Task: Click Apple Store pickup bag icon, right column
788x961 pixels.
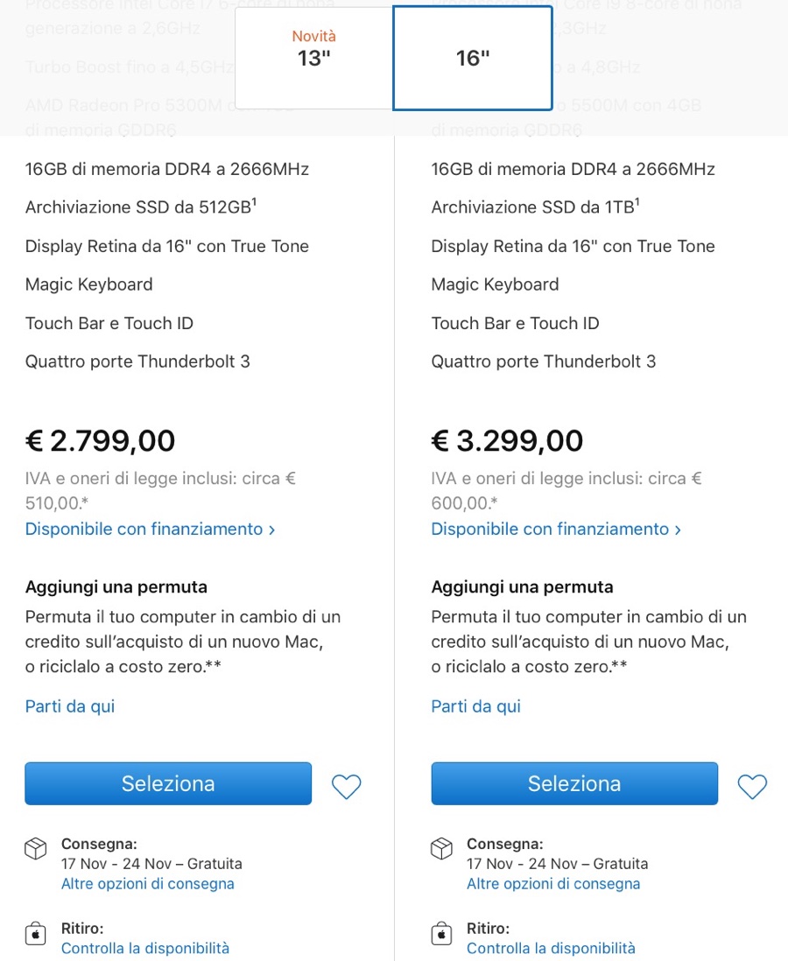Action: coord(442,934)
